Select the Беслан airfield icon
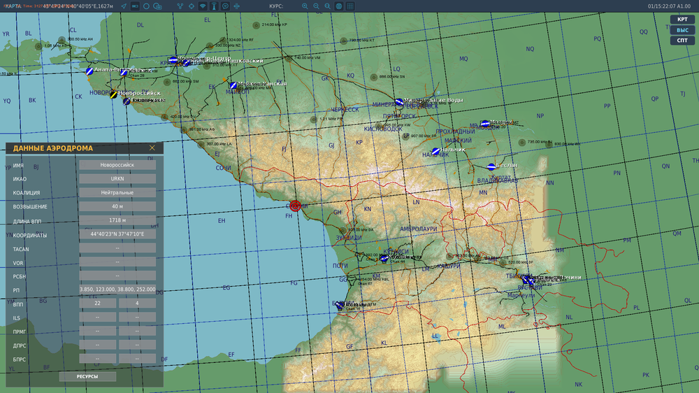Screen dimensions: 699x393 (491, 167)
